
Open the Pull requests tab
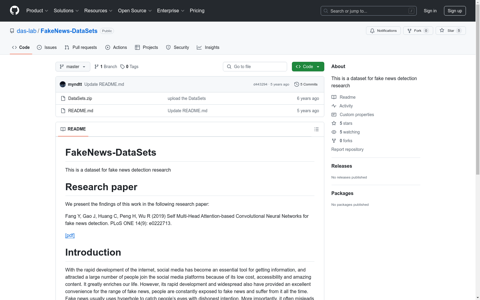click(x=81, y=47)
